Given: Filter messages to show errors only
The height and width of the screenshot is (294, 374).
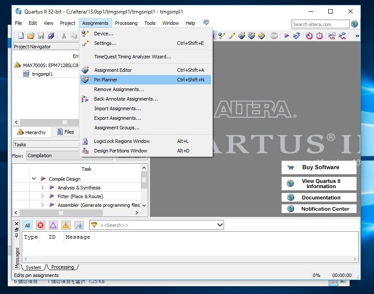Looking at the screenshot, I should (41, 225).
